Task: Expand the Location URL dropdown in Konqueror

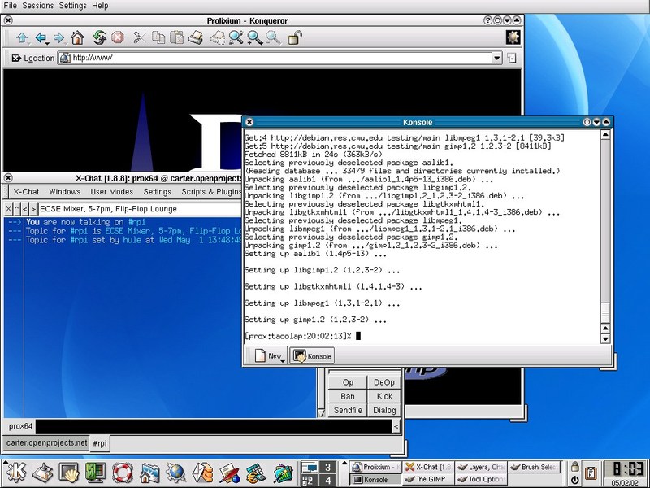Action: (x=497, y=58)
